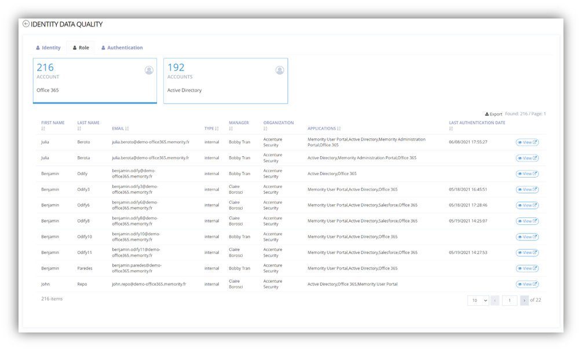View details for Julia Beroto
The width and height of the screenshot is (582, 351).
pos(527,142)
